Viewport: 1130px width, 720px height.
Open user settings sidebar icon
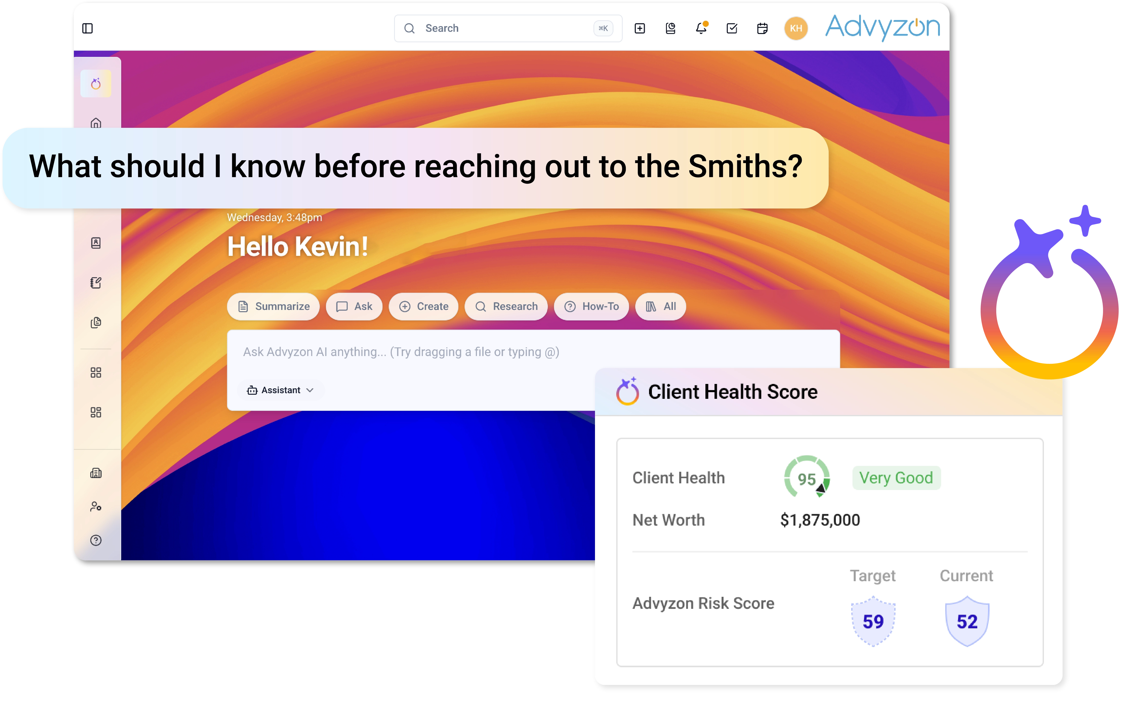pyautogui.click(x=96, y=507)
